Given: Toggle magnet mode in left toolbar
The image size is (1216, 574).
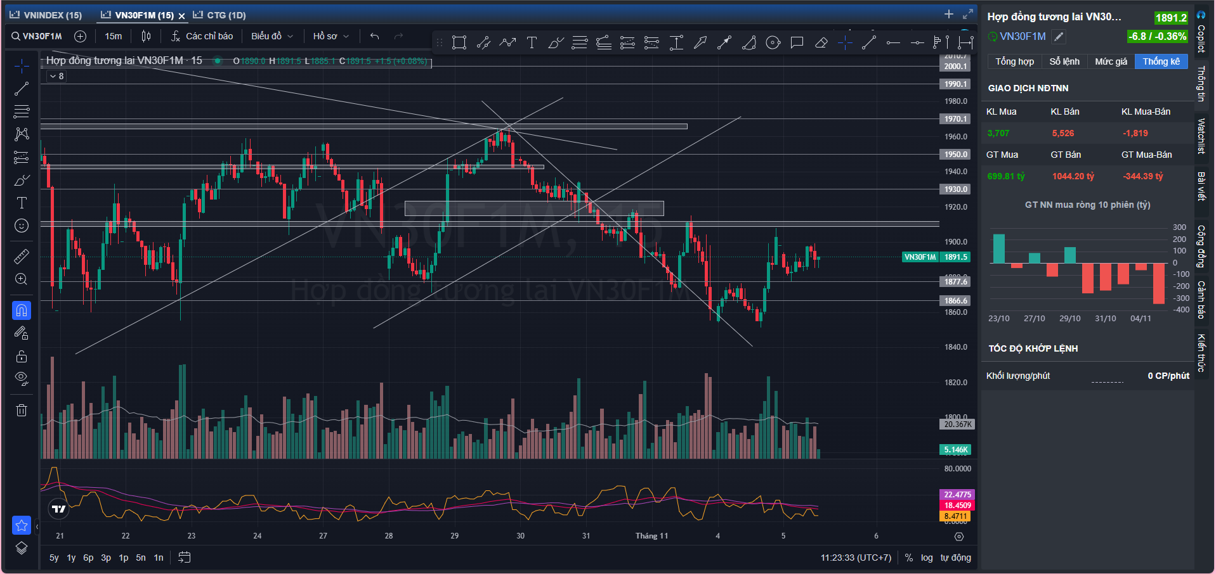Looking at the screenshot, I should click(22, 310).
